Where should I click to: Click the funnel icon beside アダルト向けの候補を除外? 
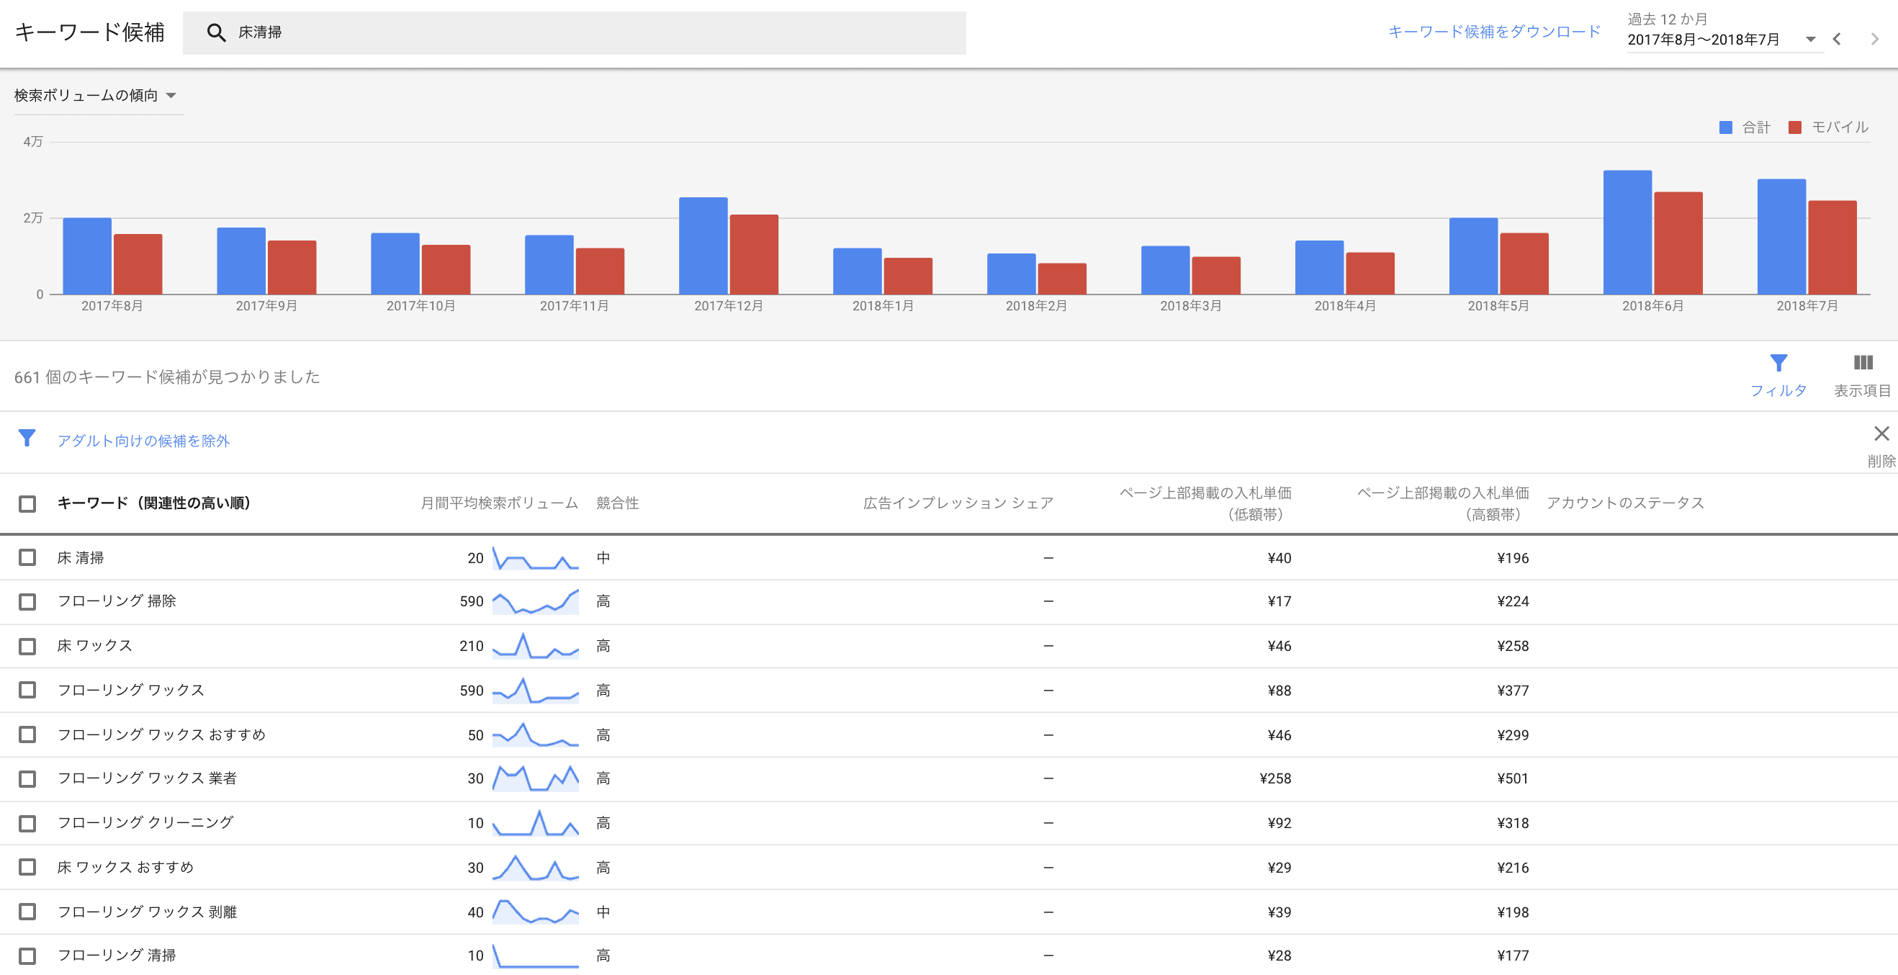coord(27,439)
